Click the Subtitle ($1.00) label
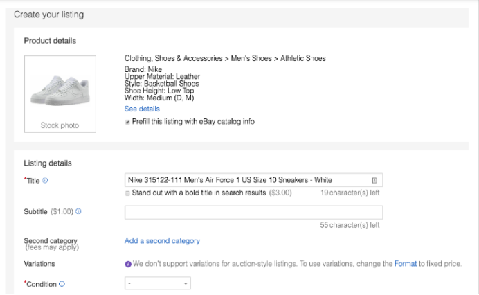The image size is (479, 295). [x=48, y=211]
